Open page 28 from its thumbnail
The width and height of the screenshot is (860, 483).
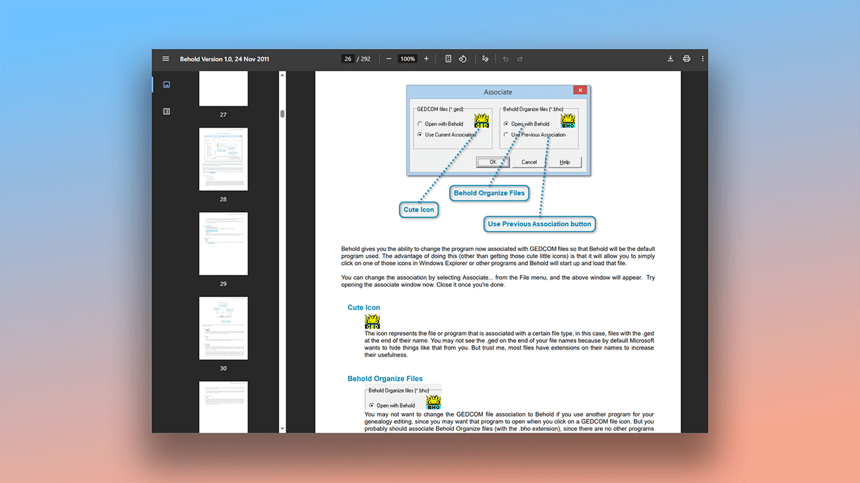pos(223,159)
